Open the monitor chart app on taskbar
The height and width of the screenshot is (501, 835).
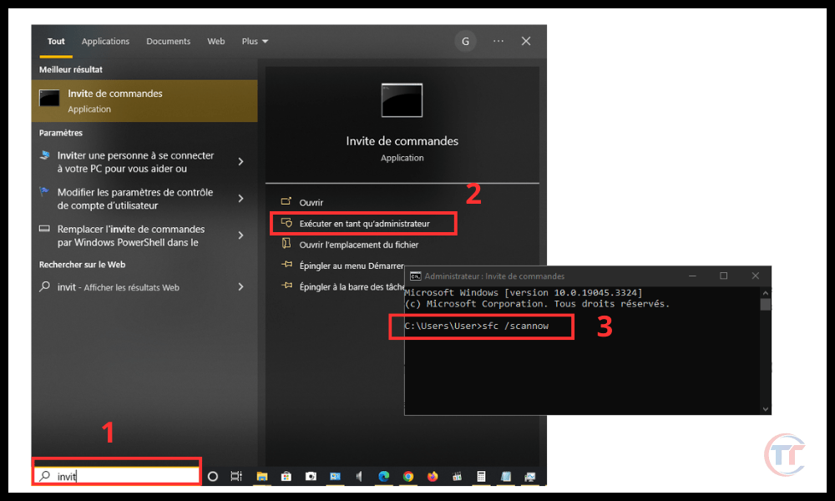coord(530,477)
